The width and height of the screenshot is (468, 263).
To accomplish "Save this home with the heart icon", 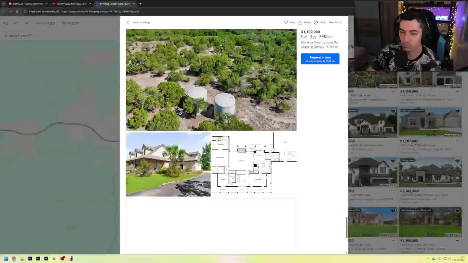I will 286,22.
